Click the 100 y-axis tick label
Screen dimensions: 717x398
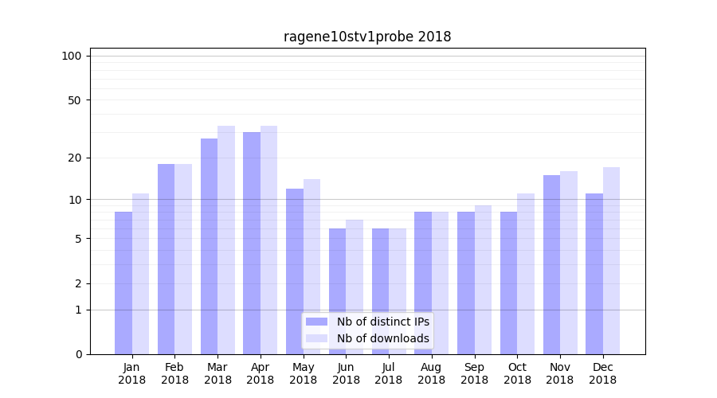[x=72, y=56]
